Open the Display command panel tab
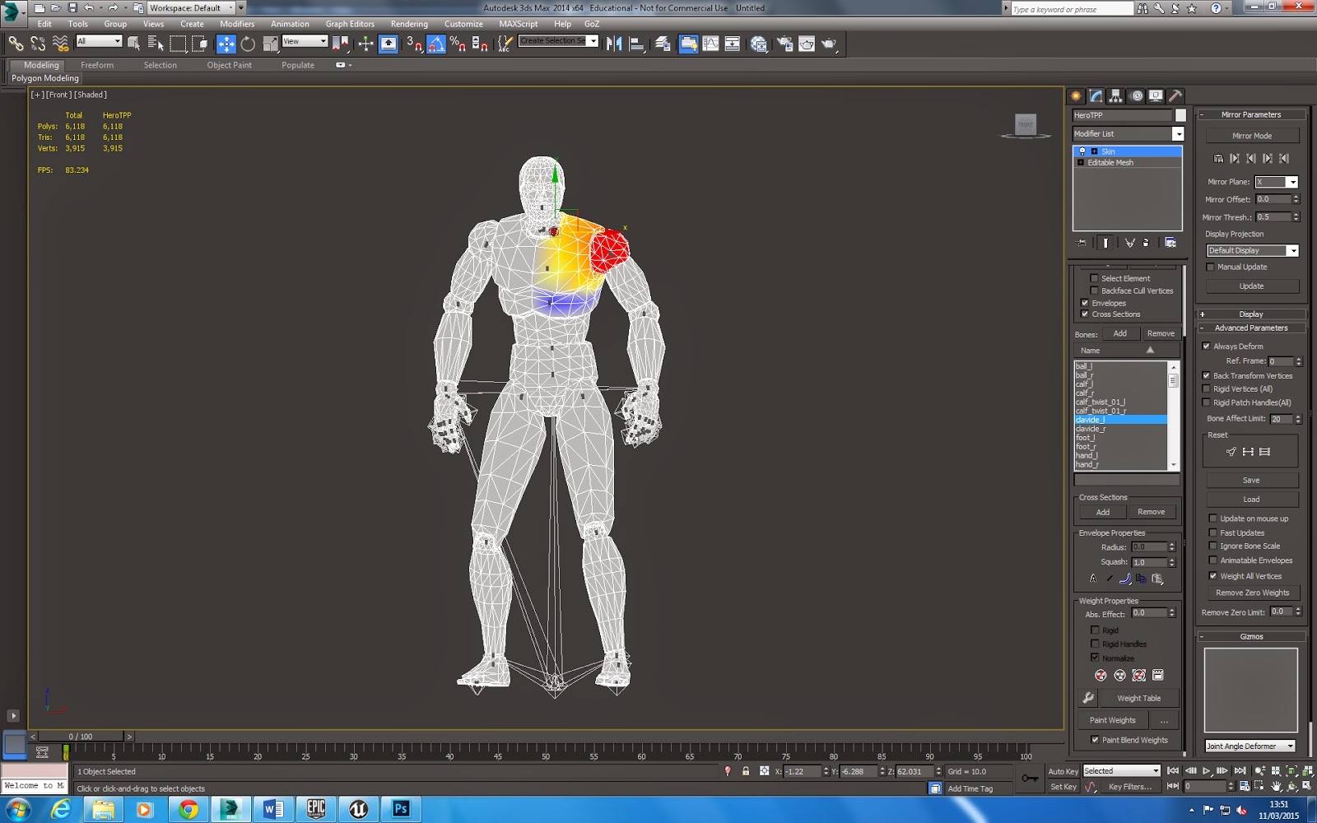This screenshot has height=823, width=1317. [x=1156, y=96]
